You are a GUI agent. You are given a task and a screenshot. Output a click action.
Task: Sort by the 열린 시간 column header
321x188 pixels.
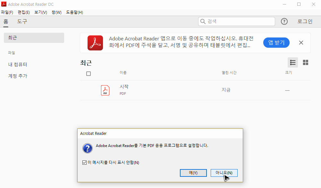click(x=229, y=73)
